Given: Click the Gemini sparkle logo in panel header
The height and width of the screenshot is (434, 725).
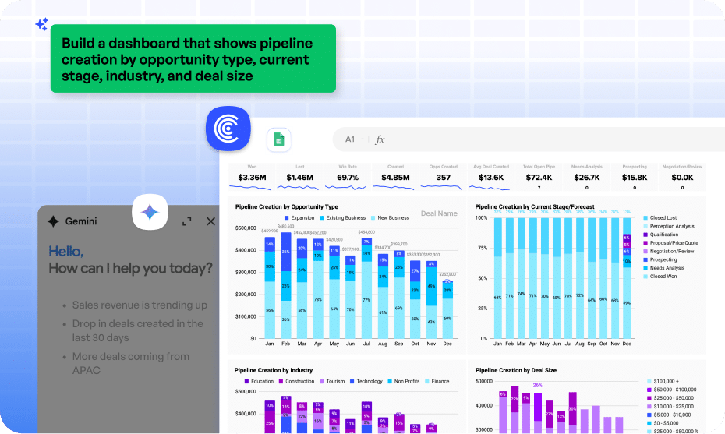Looking at the screenshot, I should [x=53, y=221].
